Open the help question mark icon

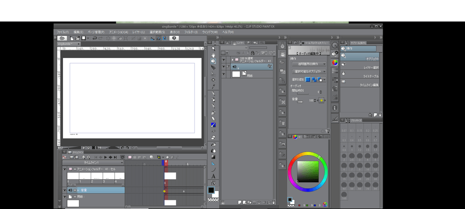(x=174, y=38)
